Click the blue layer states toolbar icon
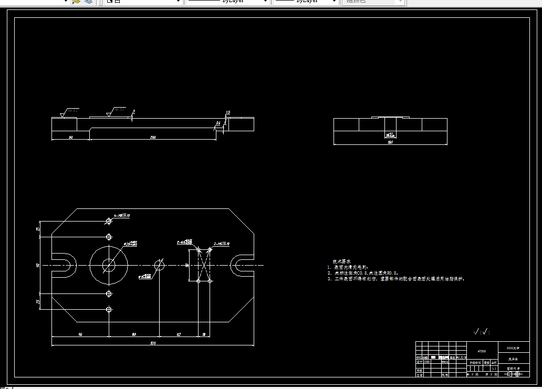542x389 pixels. click(x=88, y=2)
